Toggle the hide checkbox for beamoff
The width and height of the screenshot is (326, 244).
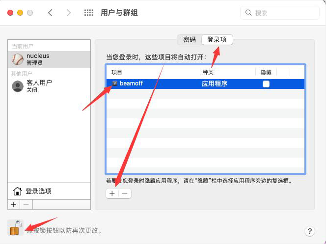click(266, 84)
